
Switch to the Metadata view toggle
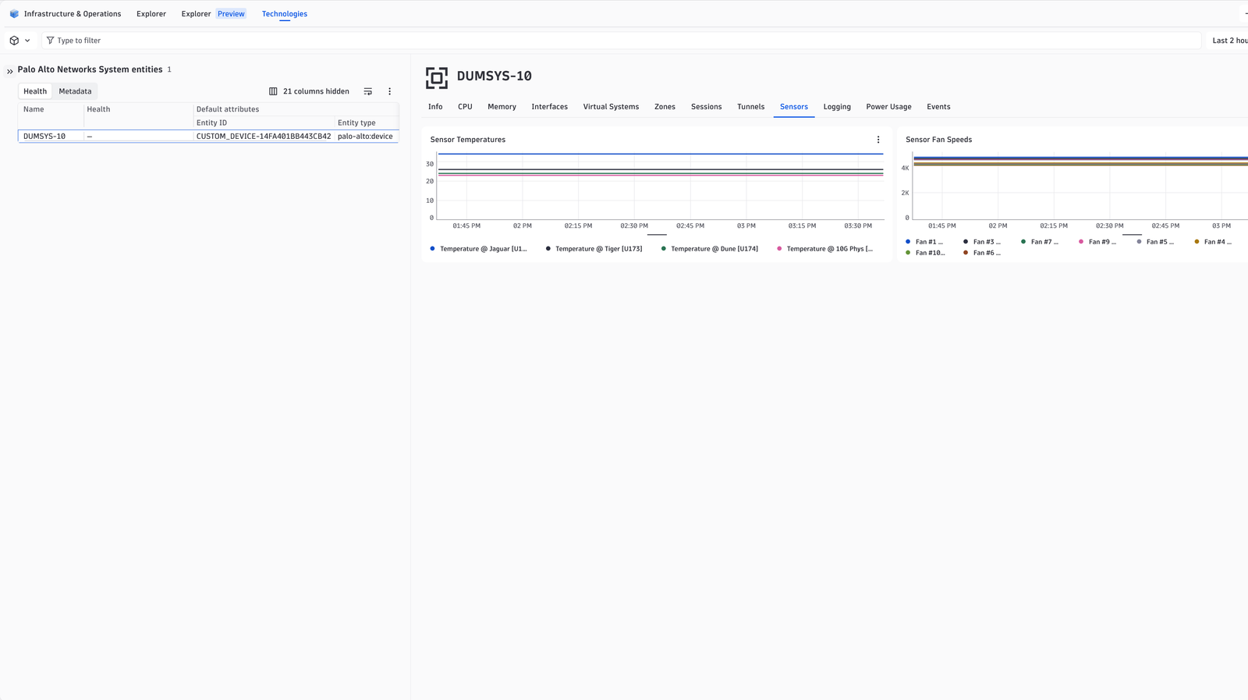(75, 91)
